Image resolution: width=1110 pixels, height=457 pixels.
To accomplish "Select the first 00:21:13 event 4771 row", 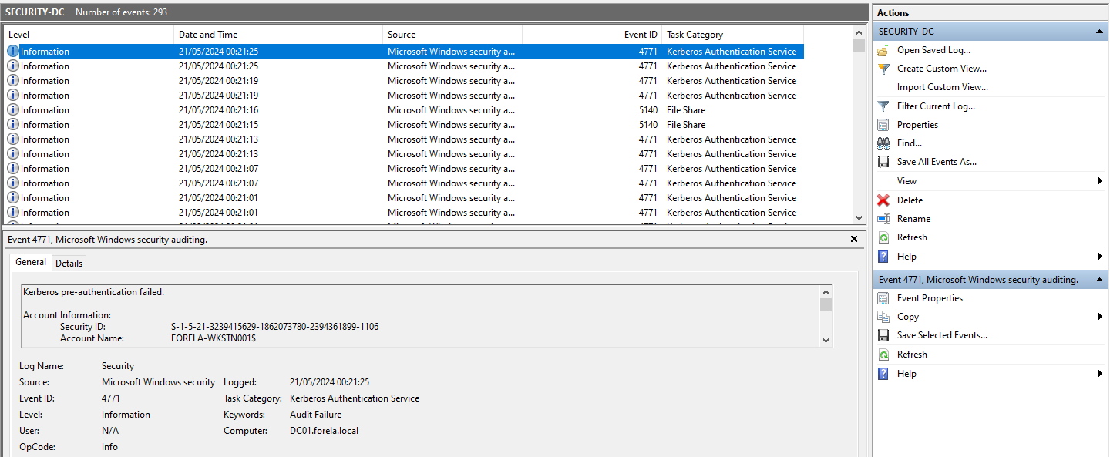I will pos(404,139).
